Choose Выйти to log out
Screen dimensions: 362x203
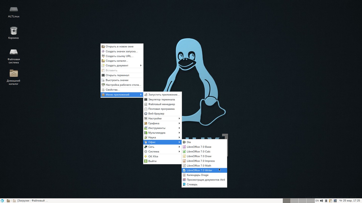point(162,161)
